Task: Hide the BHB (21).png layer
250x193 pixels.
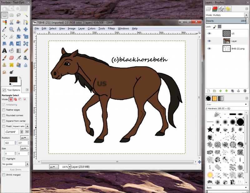Action: [x=209, y=48]
